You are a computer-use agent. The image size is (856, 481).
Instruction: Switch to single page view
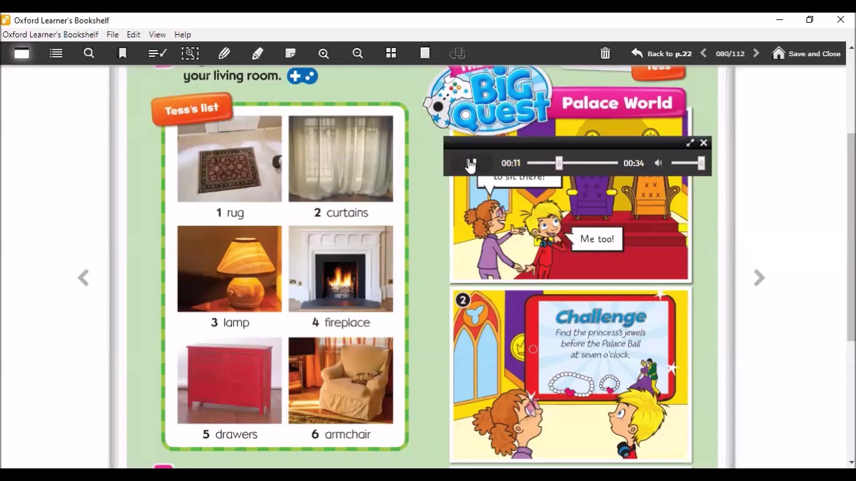click(x=425, y=53)
